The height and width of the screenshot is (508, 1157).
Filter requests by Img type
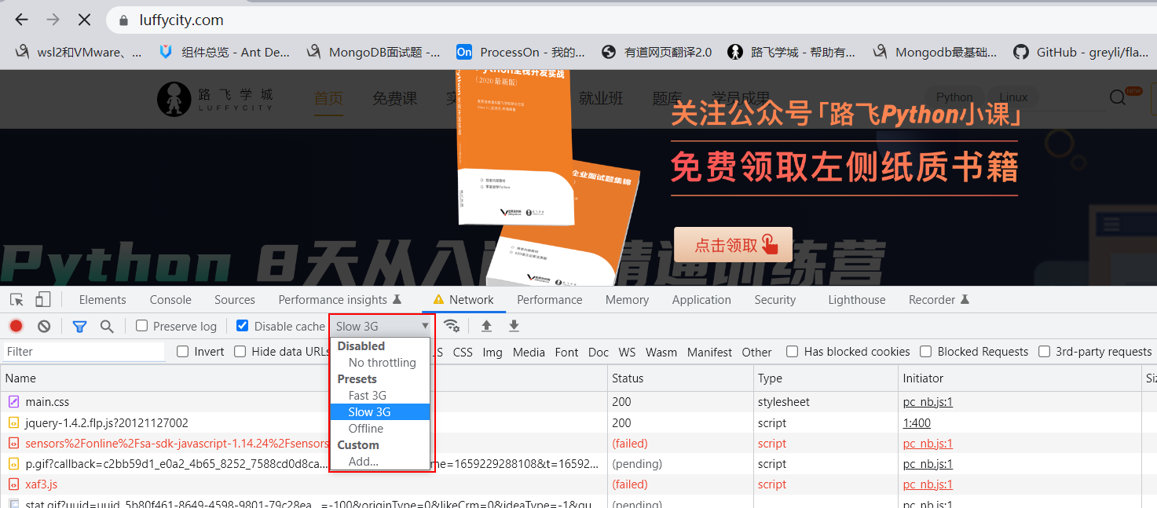click(x=492, y=353)
